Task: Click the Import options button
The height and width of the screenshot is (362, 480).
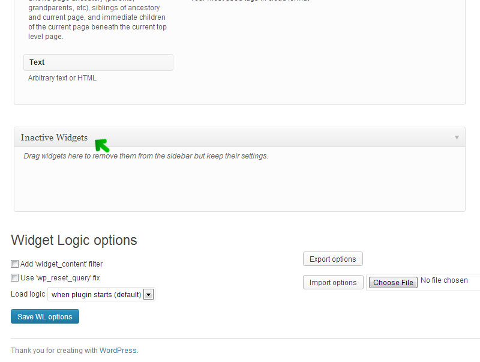Action: [332, 283]
